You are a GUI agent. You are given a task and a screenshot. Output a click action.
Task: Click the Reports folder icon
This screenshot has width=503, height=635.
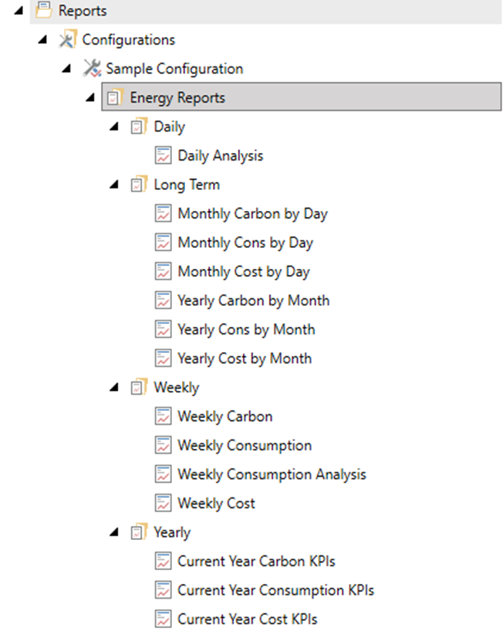(x=44, y=10)
